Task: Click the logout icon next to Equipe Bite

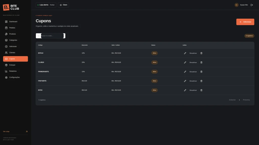Action: click(x=252, y=5)
